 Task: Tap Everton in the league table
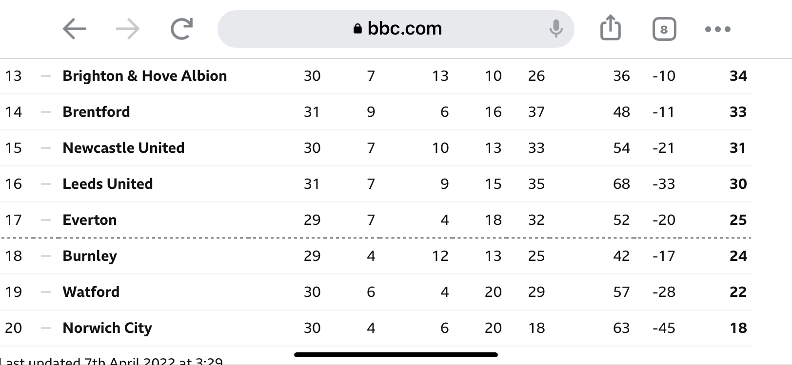click(90, 220)
